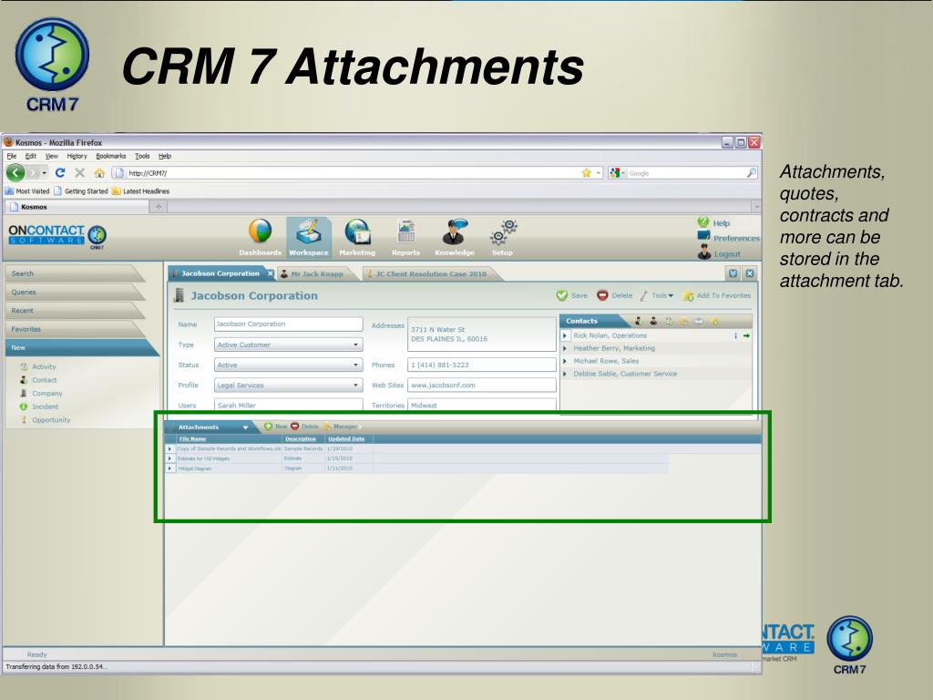Create a new Incident from sidebar

pos(46,407)
